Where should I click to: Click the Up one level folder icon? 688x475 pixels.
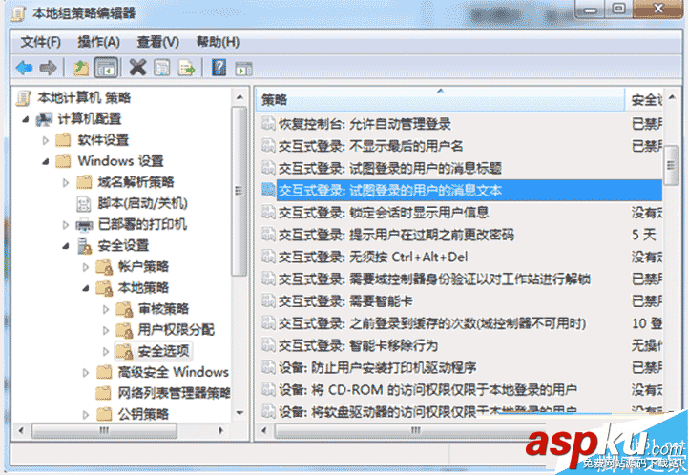(x=81, y=69)
